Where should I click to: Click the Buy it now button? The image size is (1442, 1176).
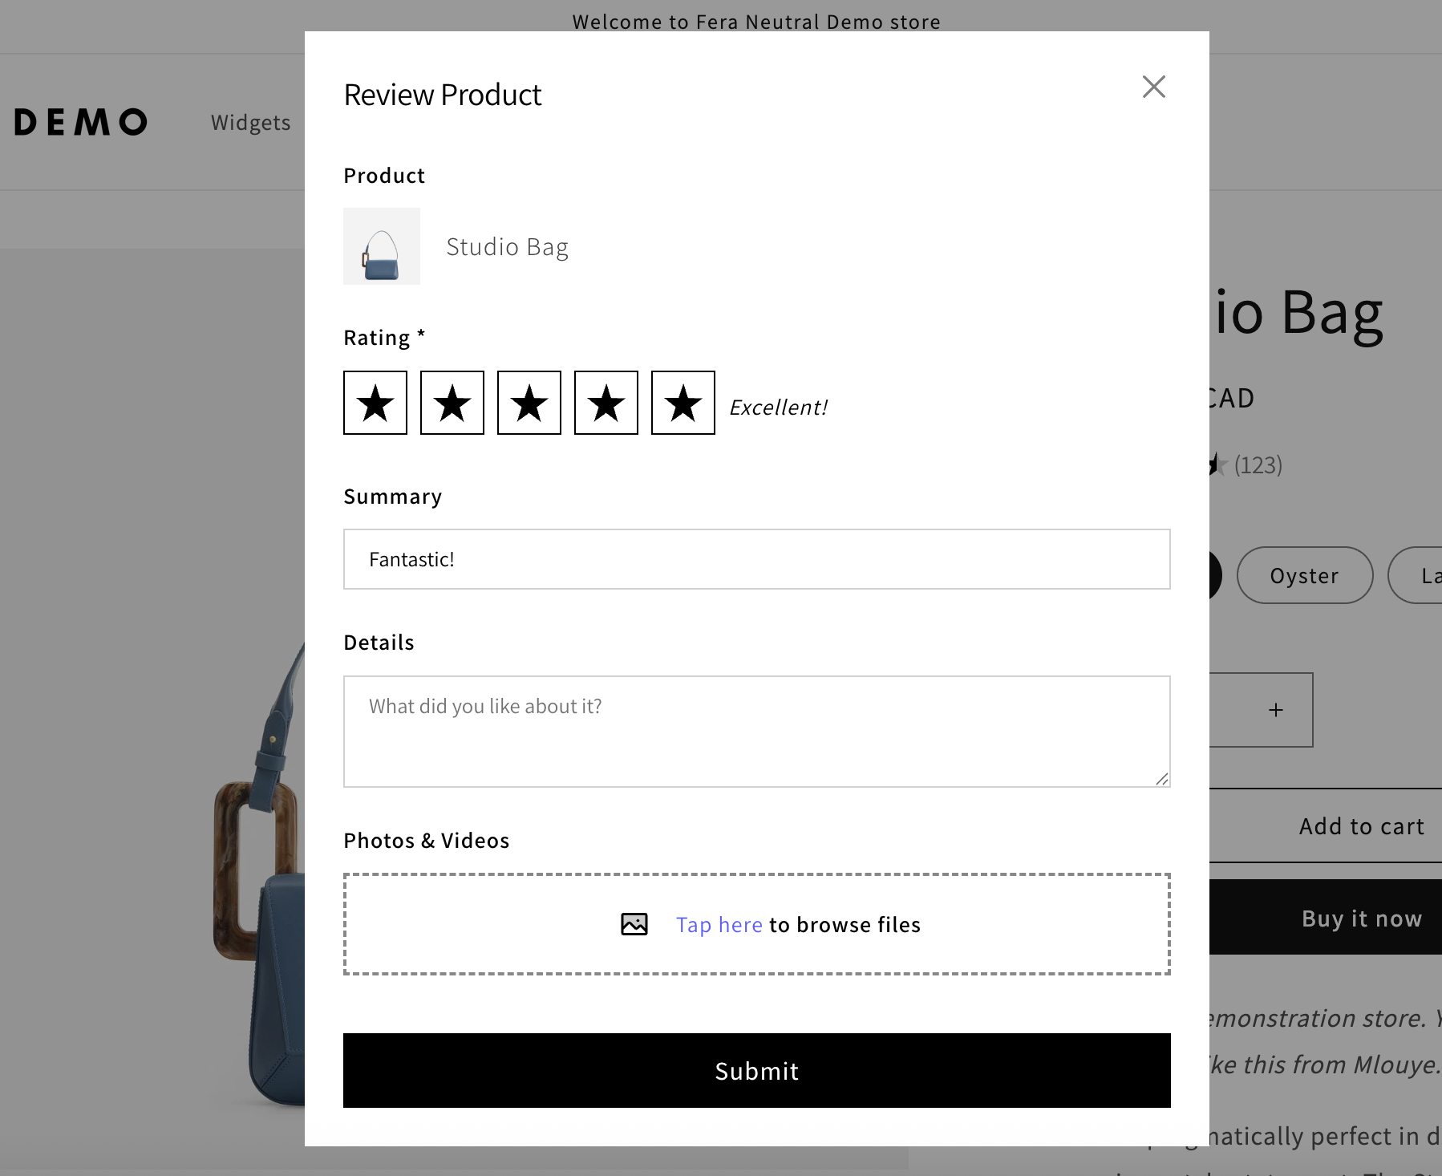click(x=1361, y=918)
